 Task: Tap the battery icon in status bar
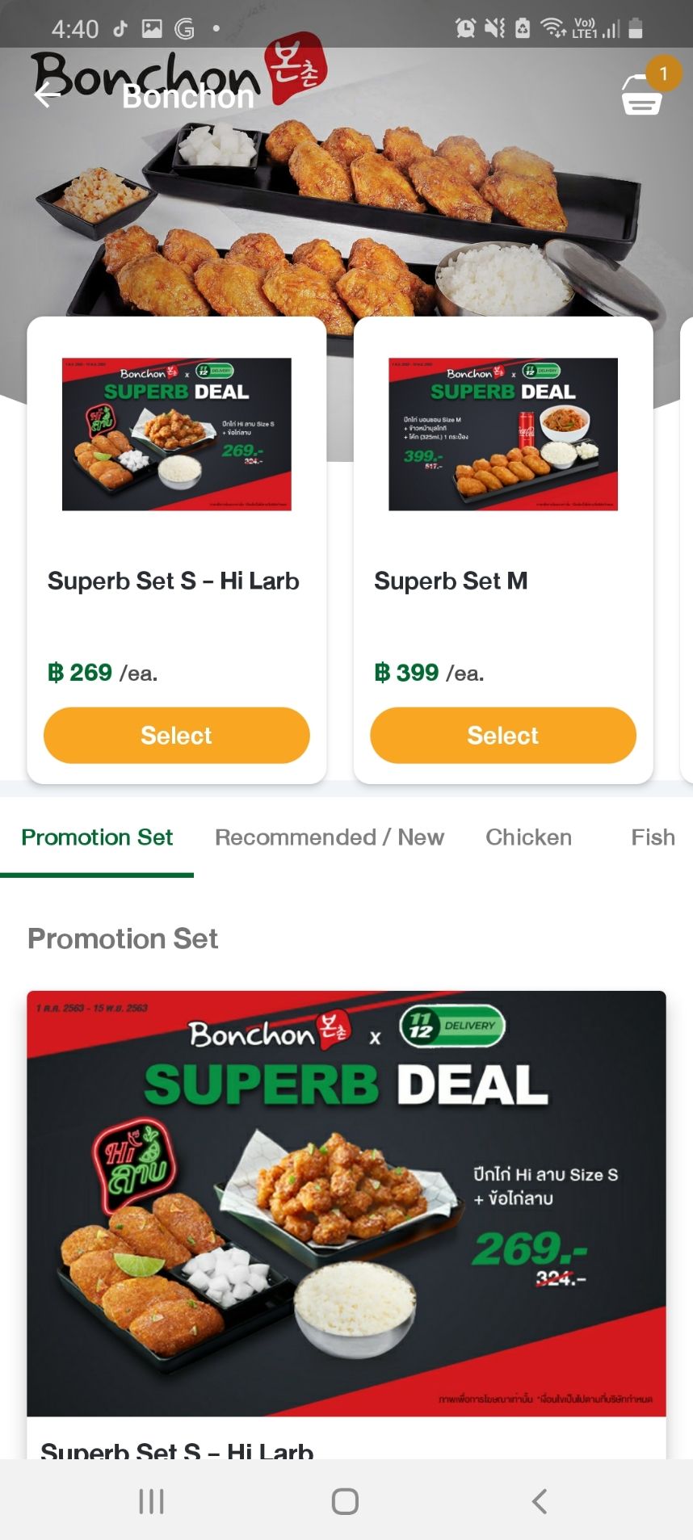click(636, 29)
